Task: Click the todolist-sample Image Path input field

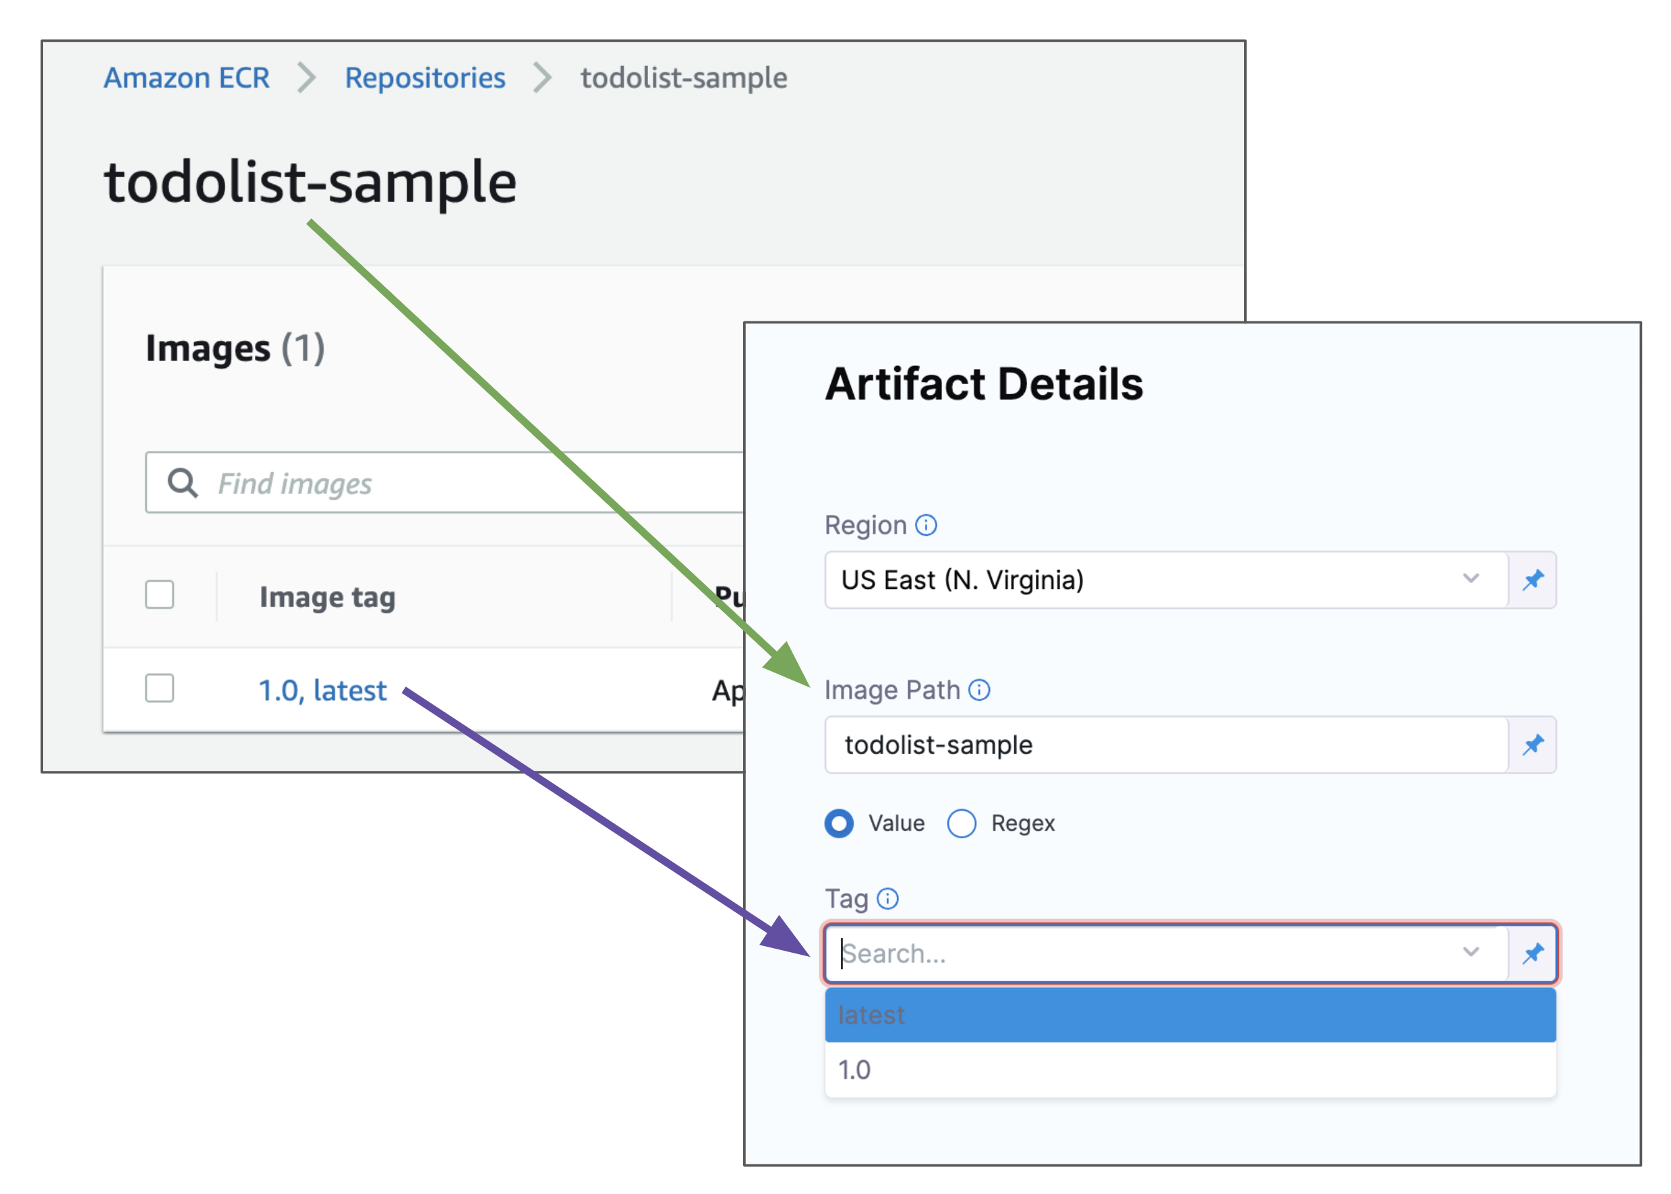Action: pyautogui.click(x=1166, y=744)
